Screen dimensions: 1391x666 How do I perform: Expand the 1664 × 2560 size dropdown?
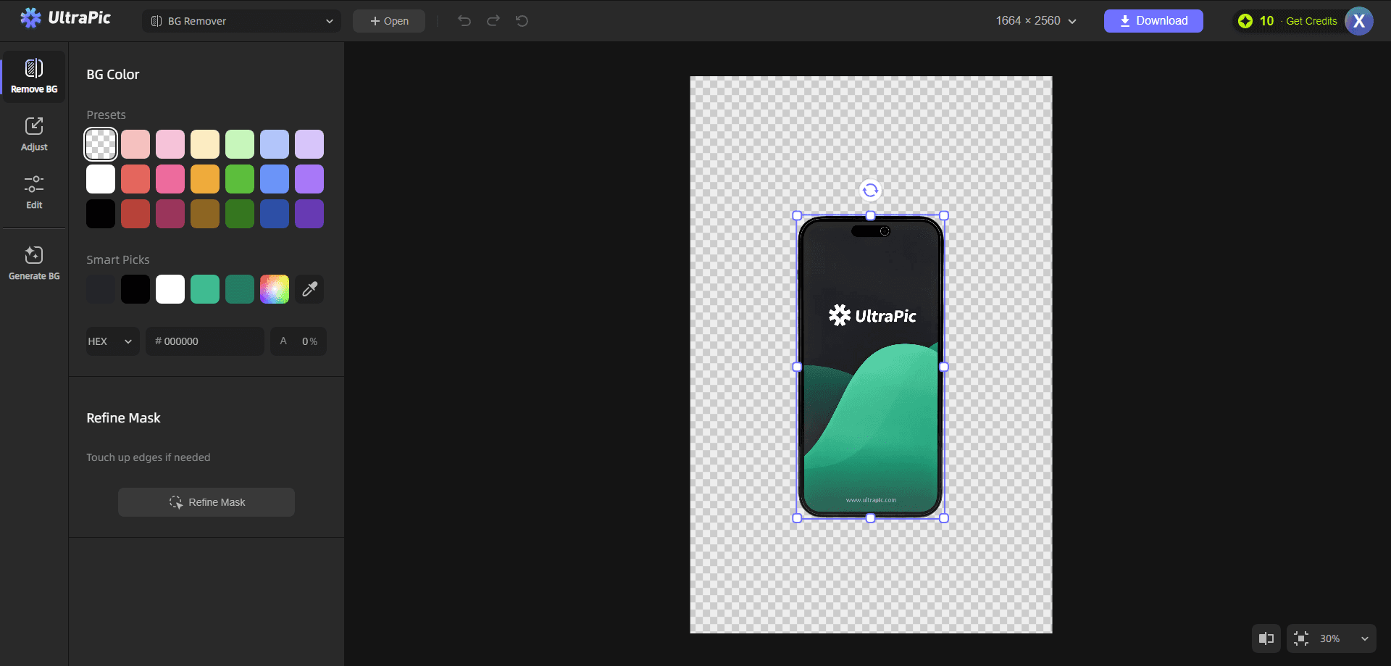coord(1036,21)
